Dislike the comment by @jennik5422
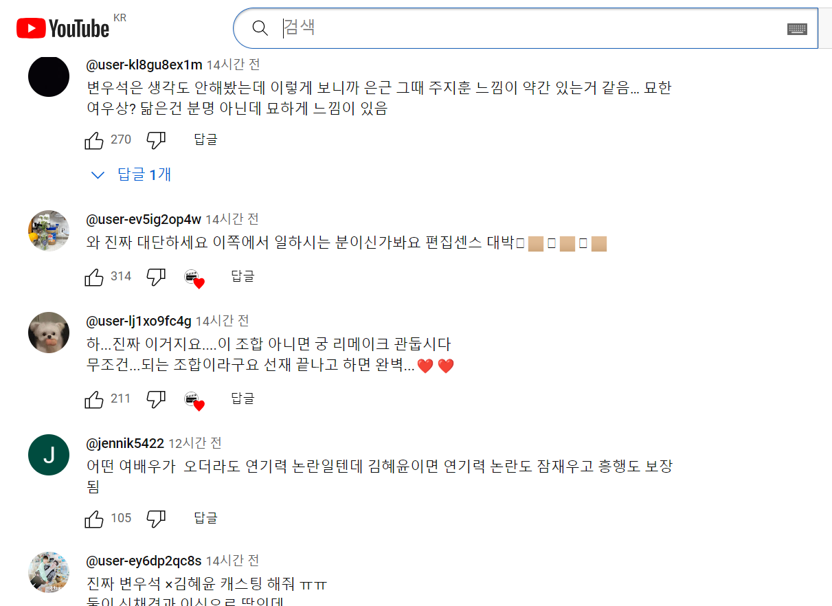832x606 pixels. click(156, 519)
